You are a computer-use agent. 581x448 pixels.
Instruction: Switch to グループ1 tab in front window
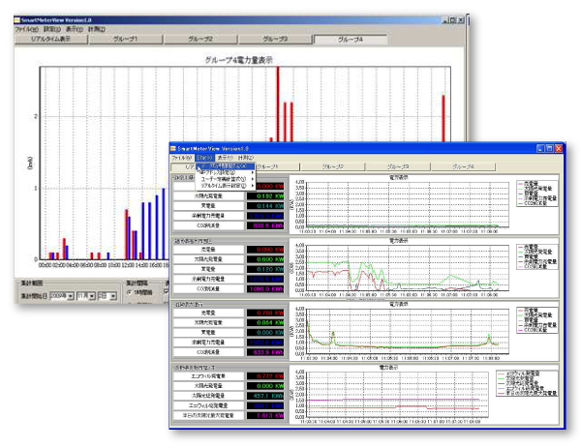(x=277, y=167)
